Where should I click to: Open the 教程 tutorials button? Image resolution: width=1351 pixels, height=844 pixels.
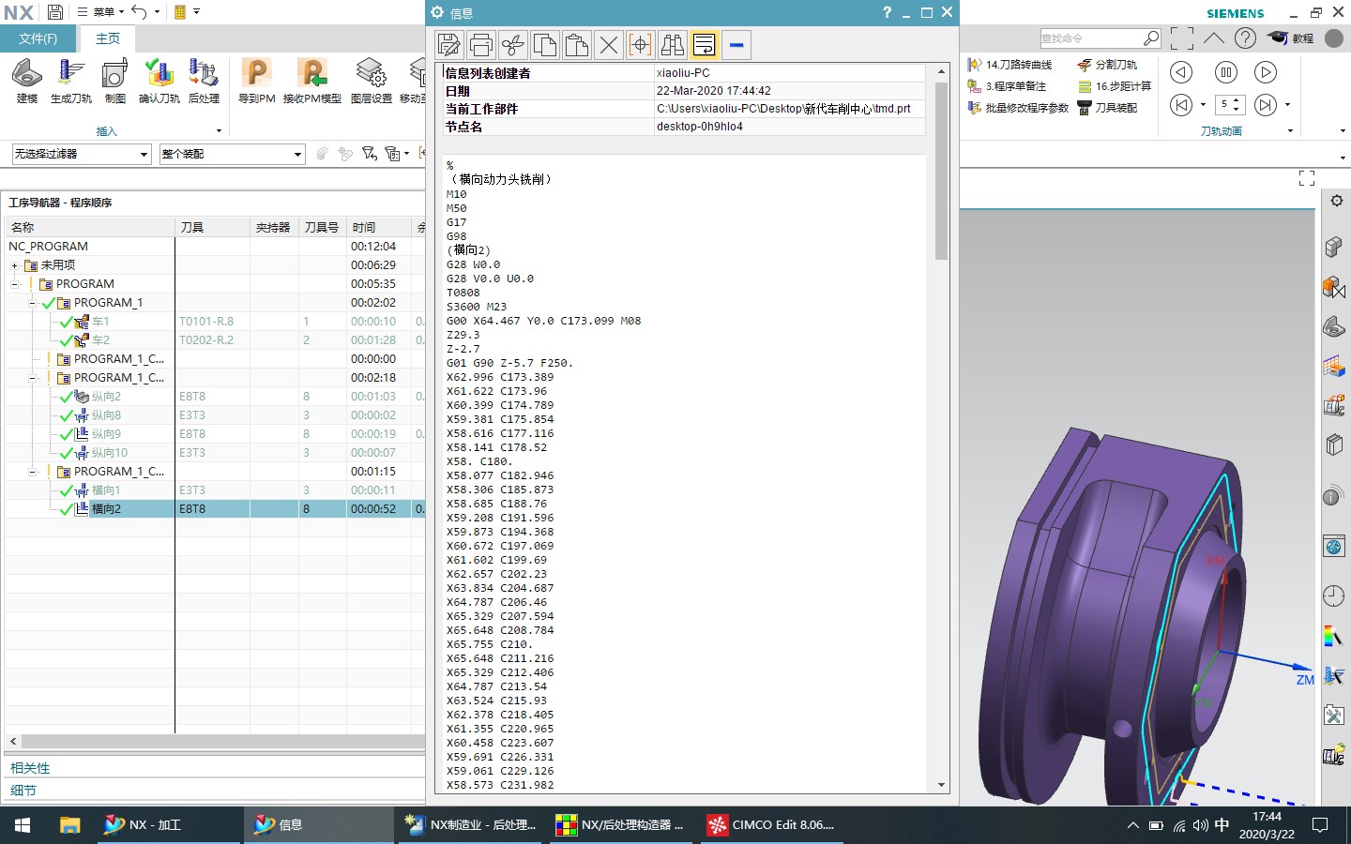pyautogui.click(x=1292, y=38)
